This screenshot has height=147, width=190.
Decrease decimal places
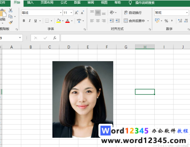click(186, 21)
